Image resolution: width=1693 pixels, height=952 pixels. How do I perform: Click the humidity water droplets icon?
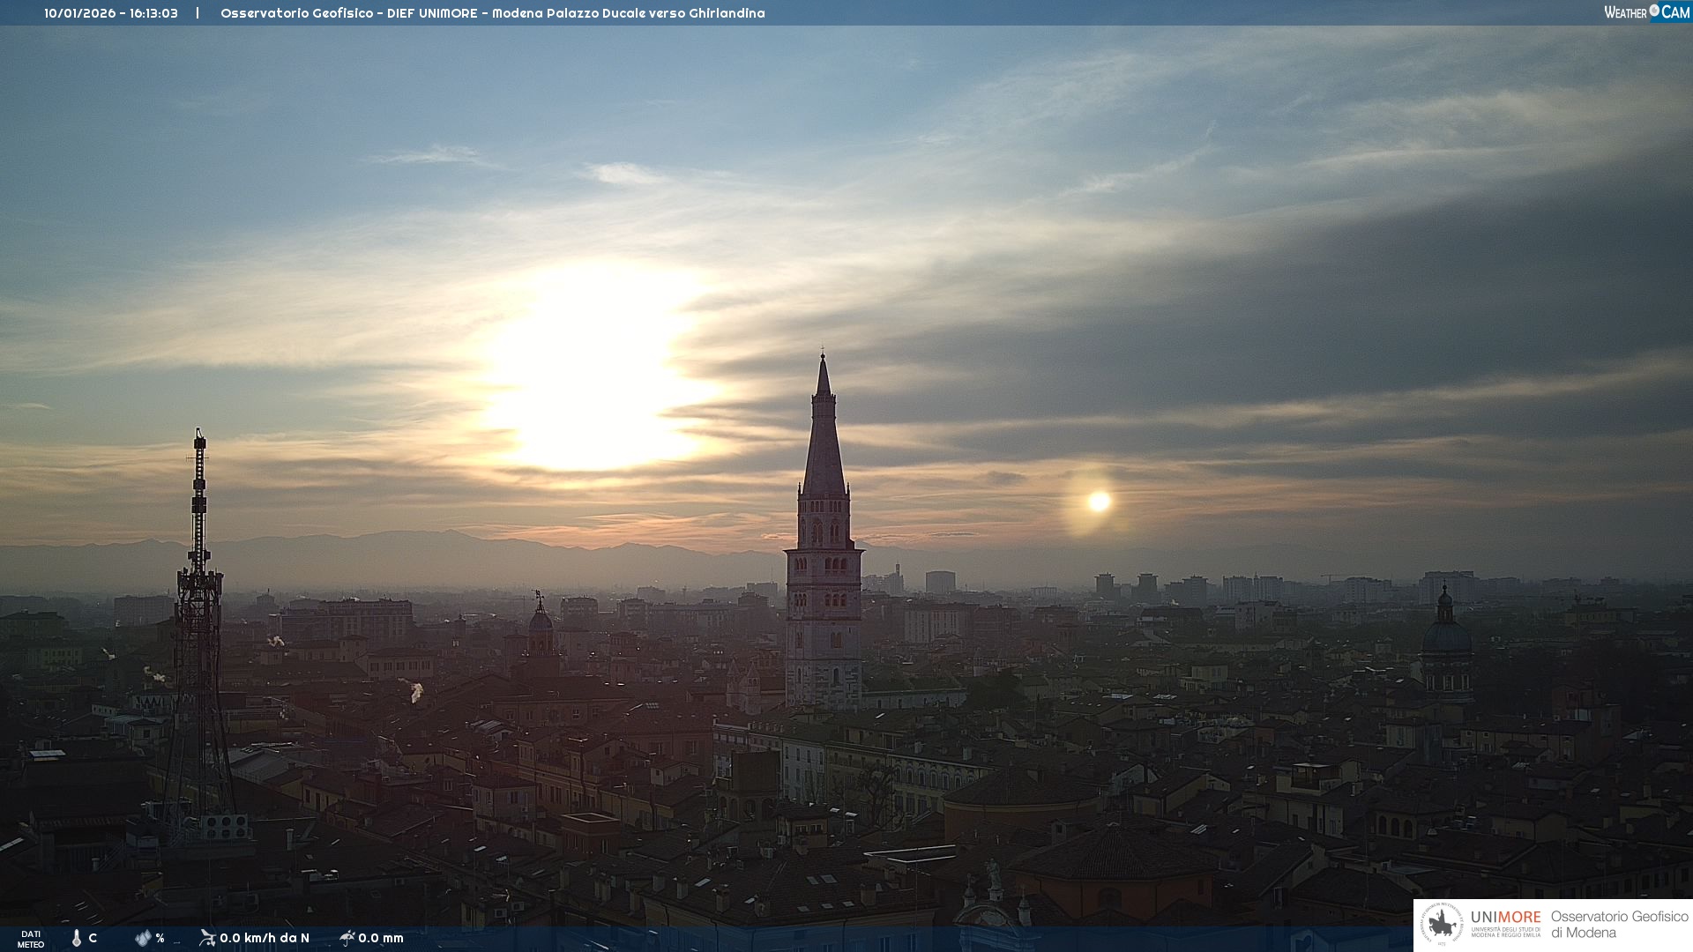click(143, 938)
